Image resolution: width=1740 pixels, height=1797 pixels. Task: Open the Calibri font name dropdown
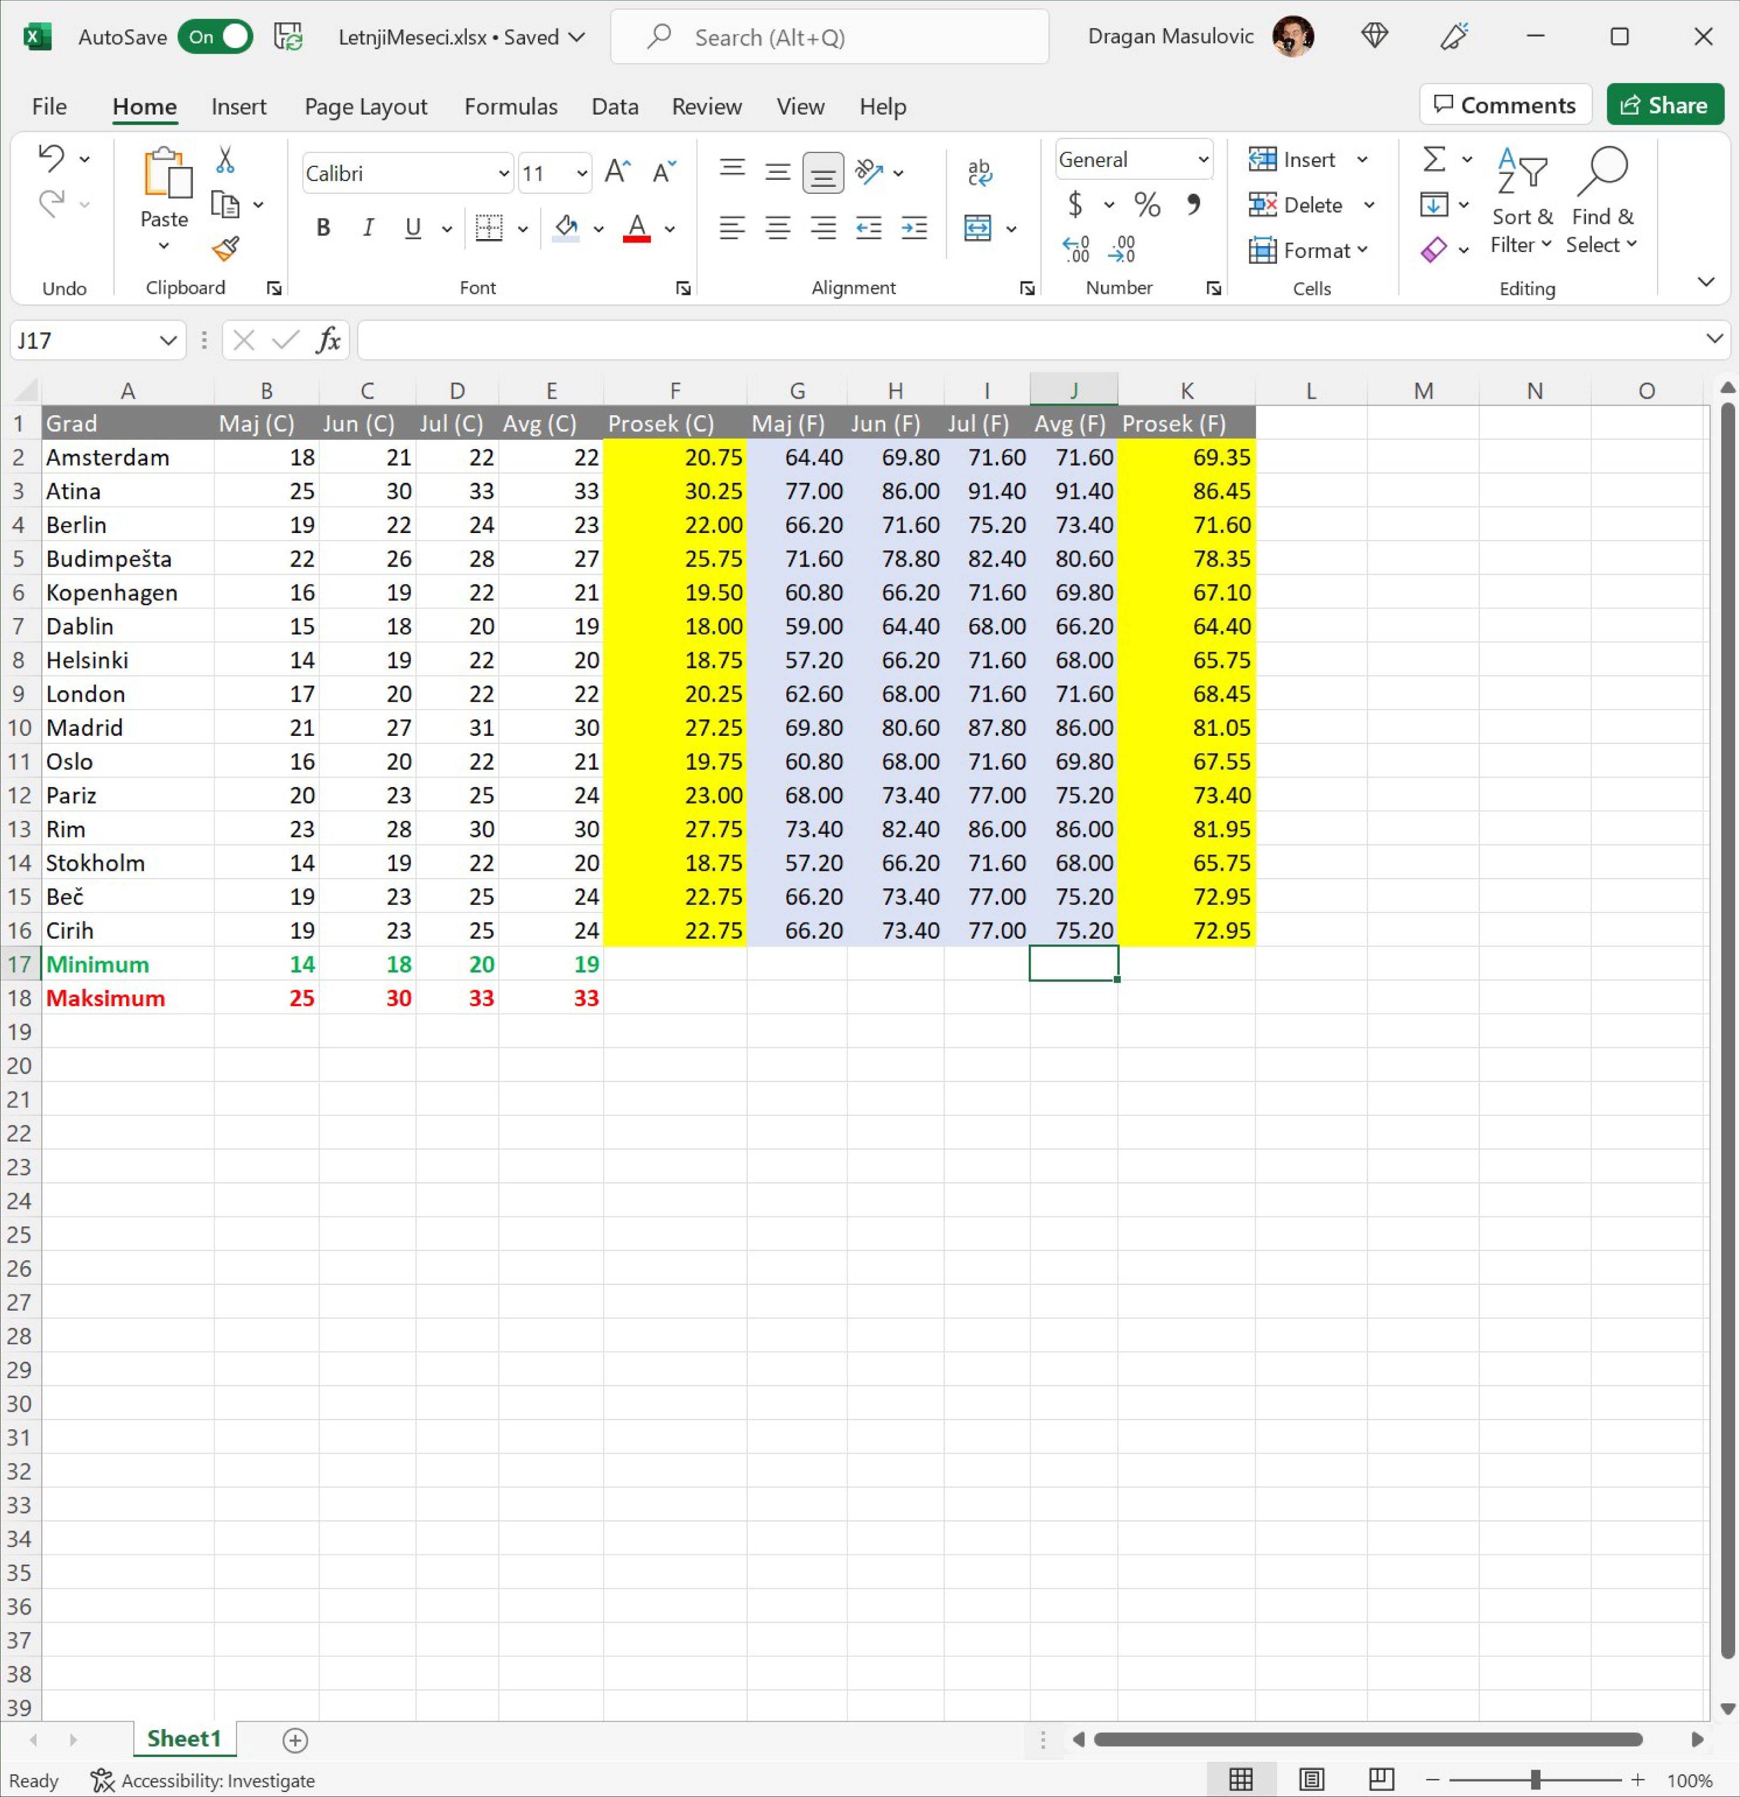(x=503, y=173)
